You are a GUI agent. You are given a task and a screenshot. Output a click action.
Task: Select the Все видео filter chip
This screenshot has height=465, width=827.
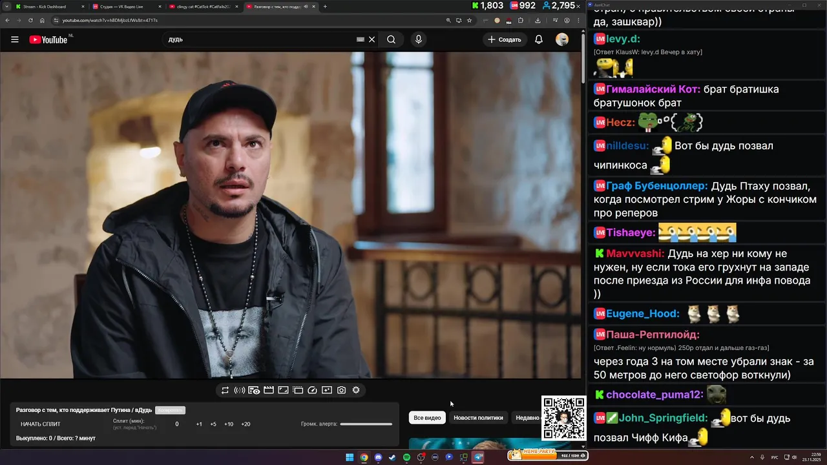point(427,418)
